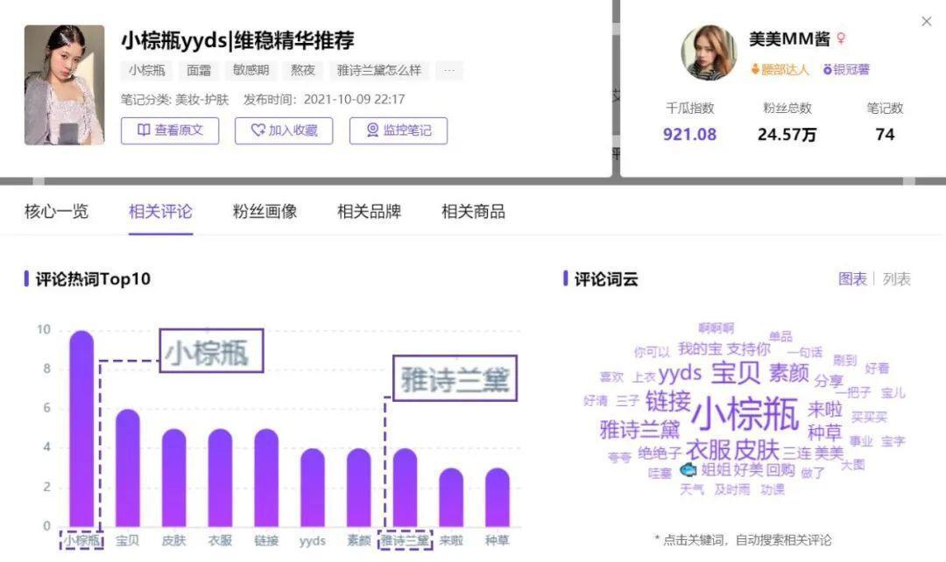The height and width of the screenshot is (562, 946).
Task: Close the note detail panel
Action: (x=927, y=22)
